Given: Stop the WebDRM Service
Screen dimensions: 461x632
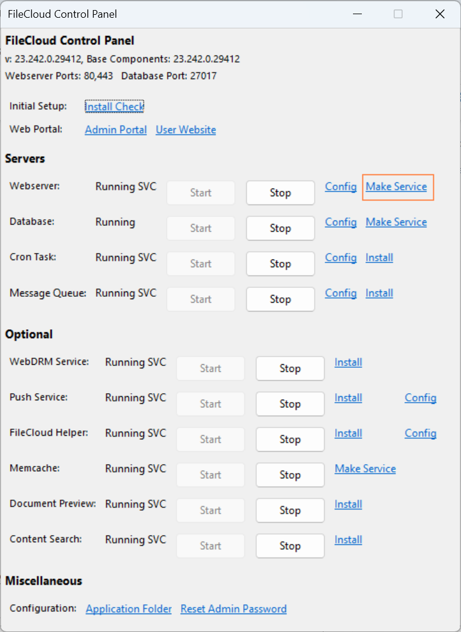Looking at the screenshot, I should pos(290,368).
